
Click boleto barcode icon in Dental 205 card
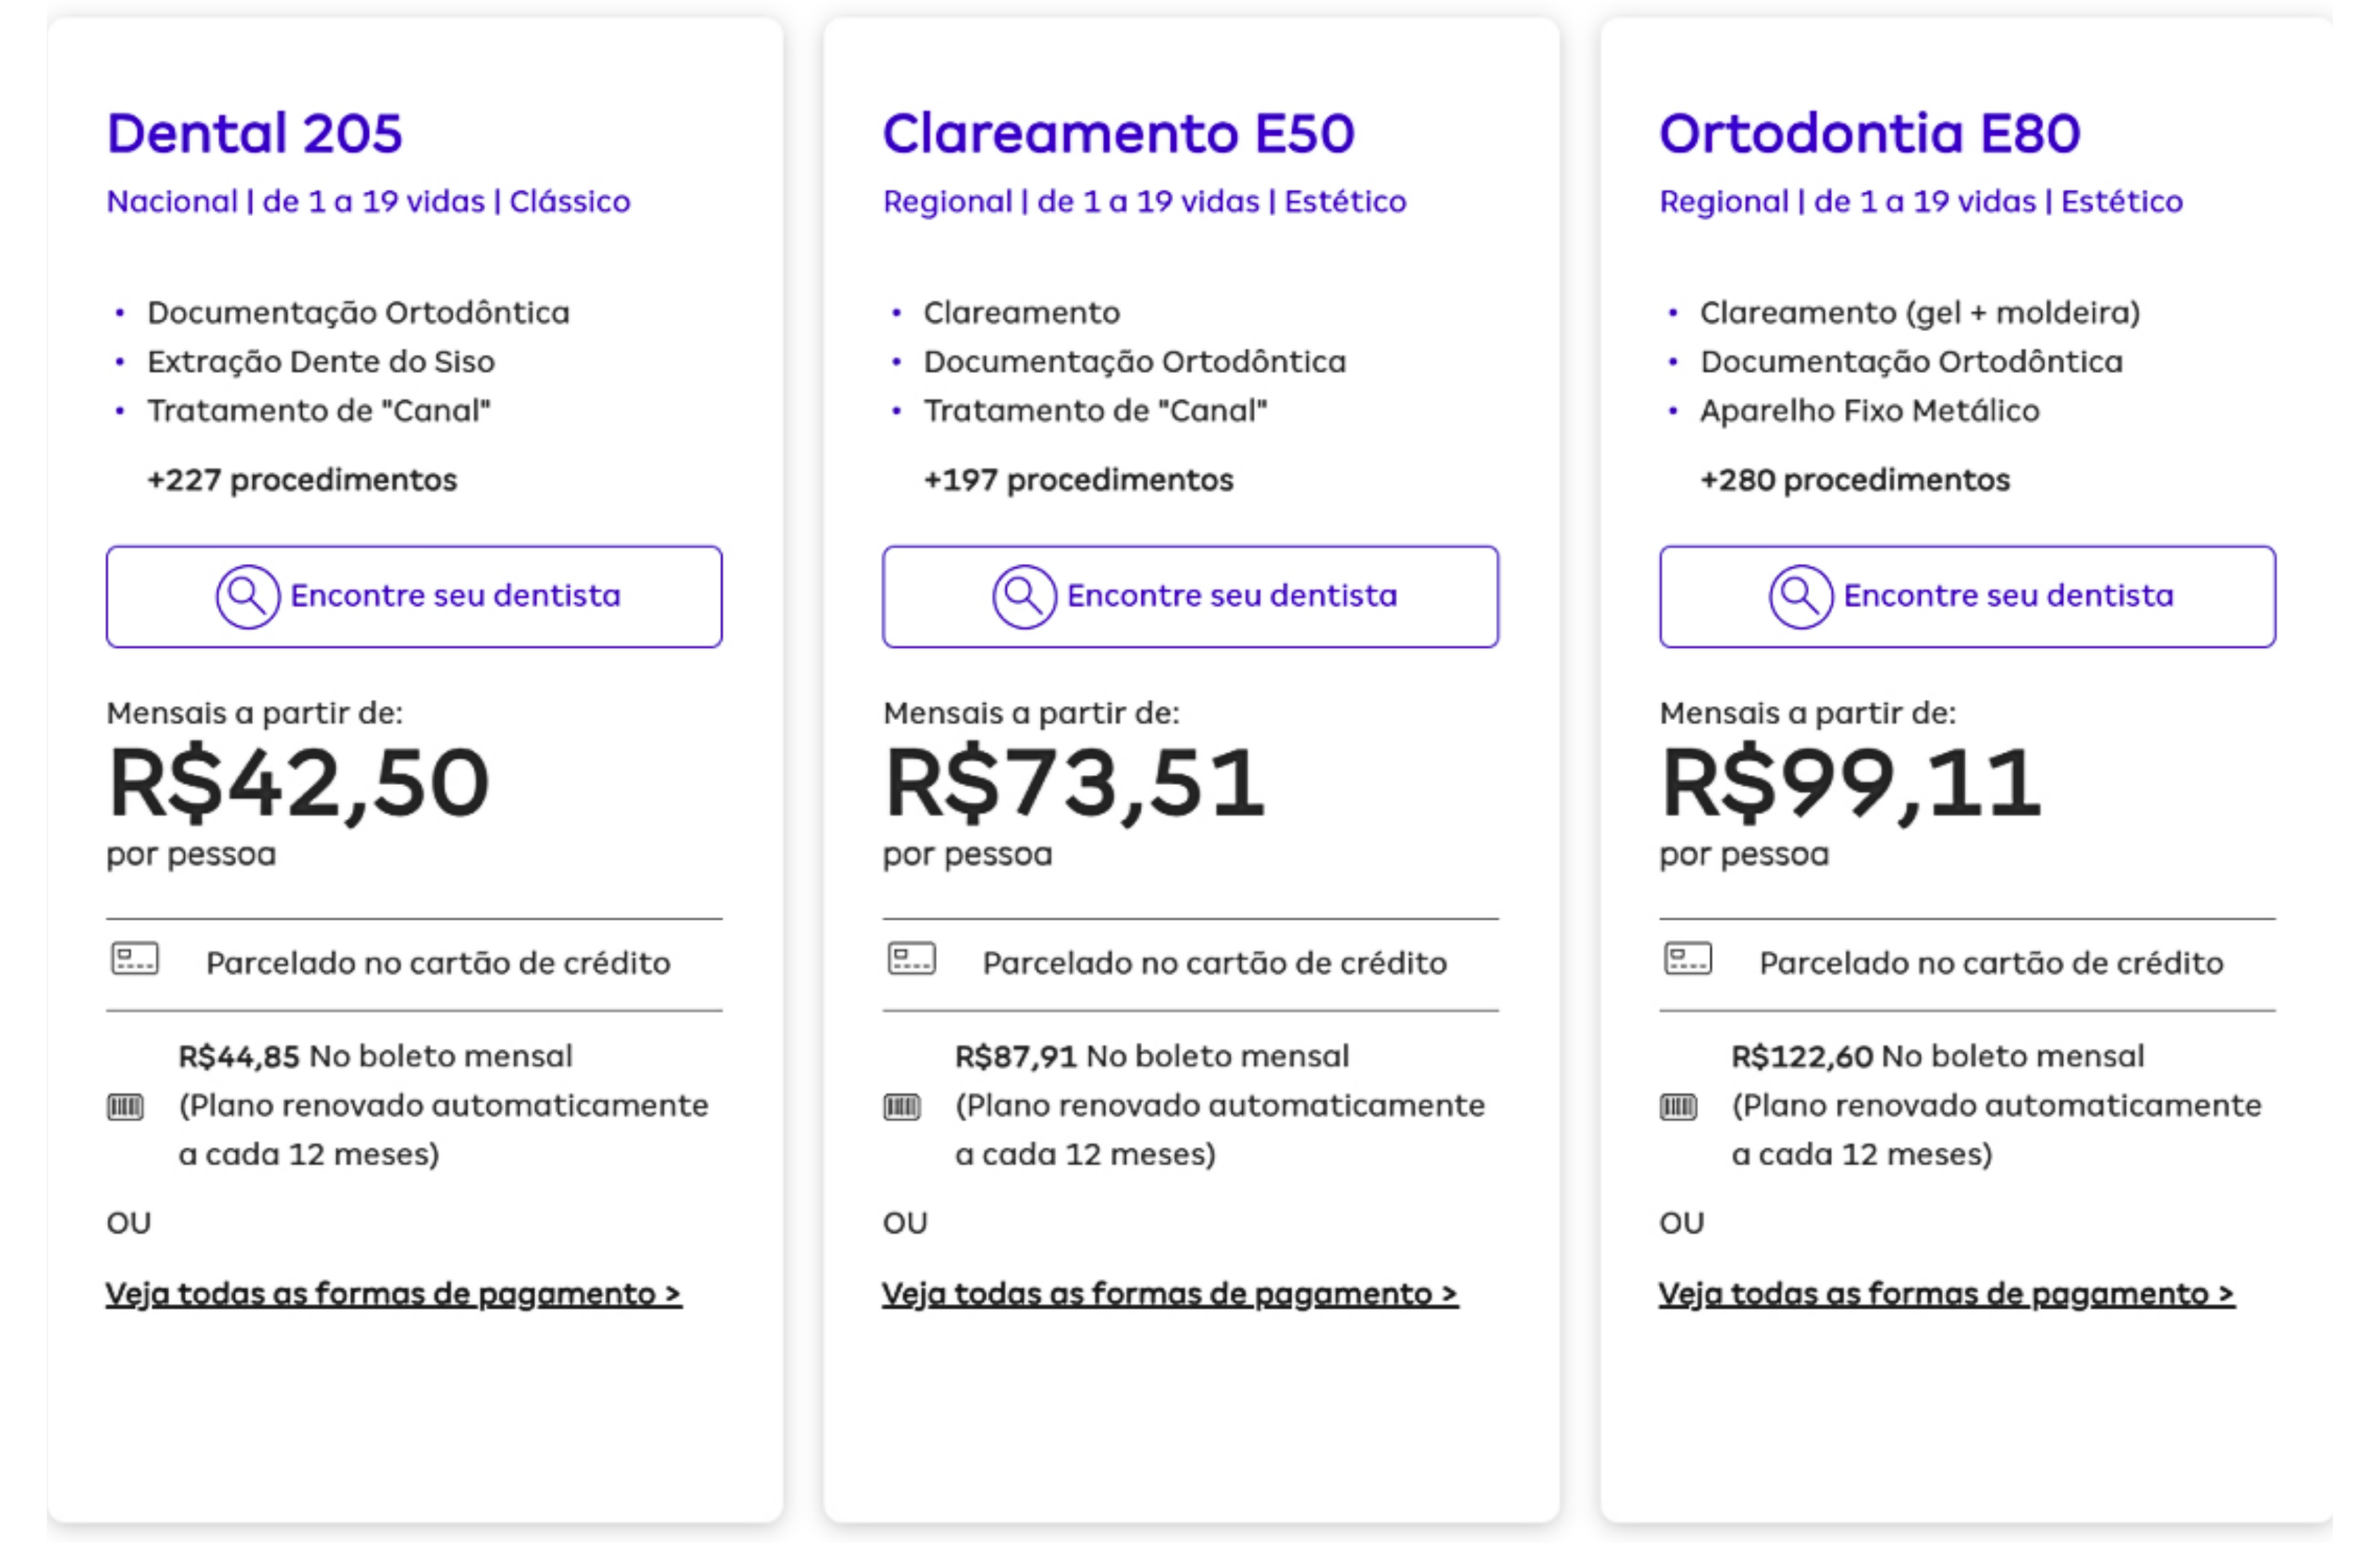tap(125, 1107)
